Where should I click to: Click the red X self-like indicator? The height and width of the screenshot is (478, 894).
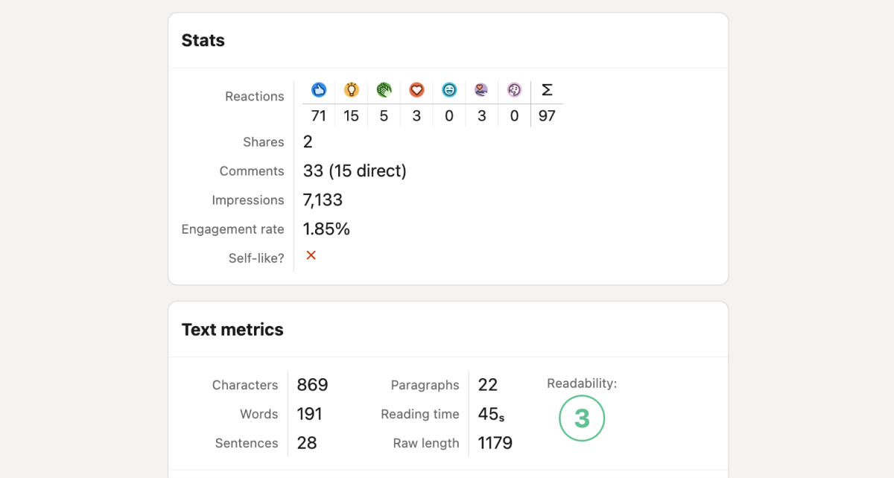point(311,255)
